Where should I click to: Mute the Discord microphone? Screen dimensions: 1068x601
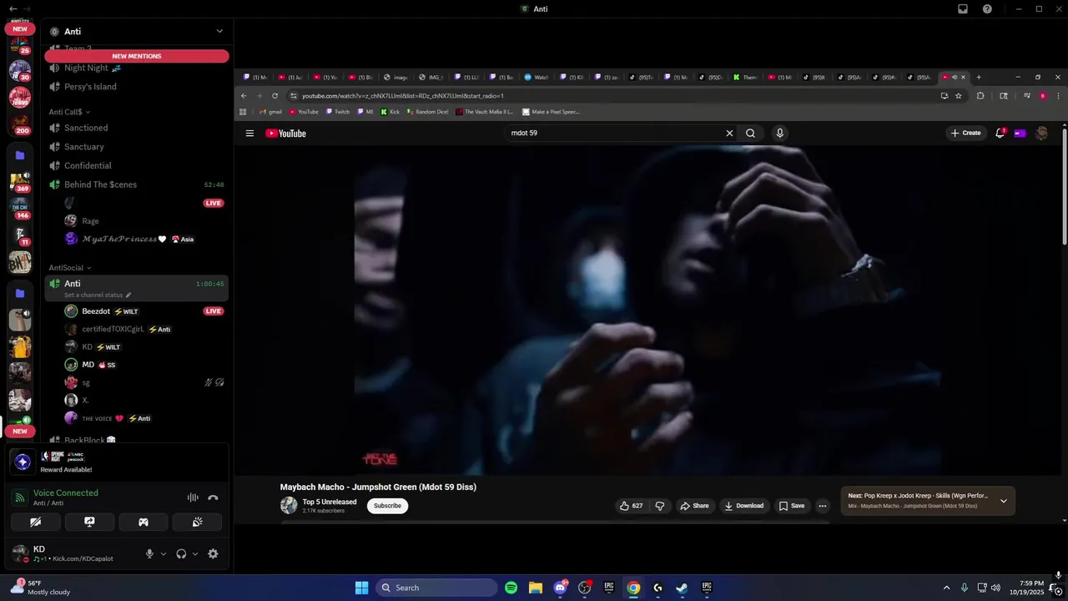(x=150, y=553)
